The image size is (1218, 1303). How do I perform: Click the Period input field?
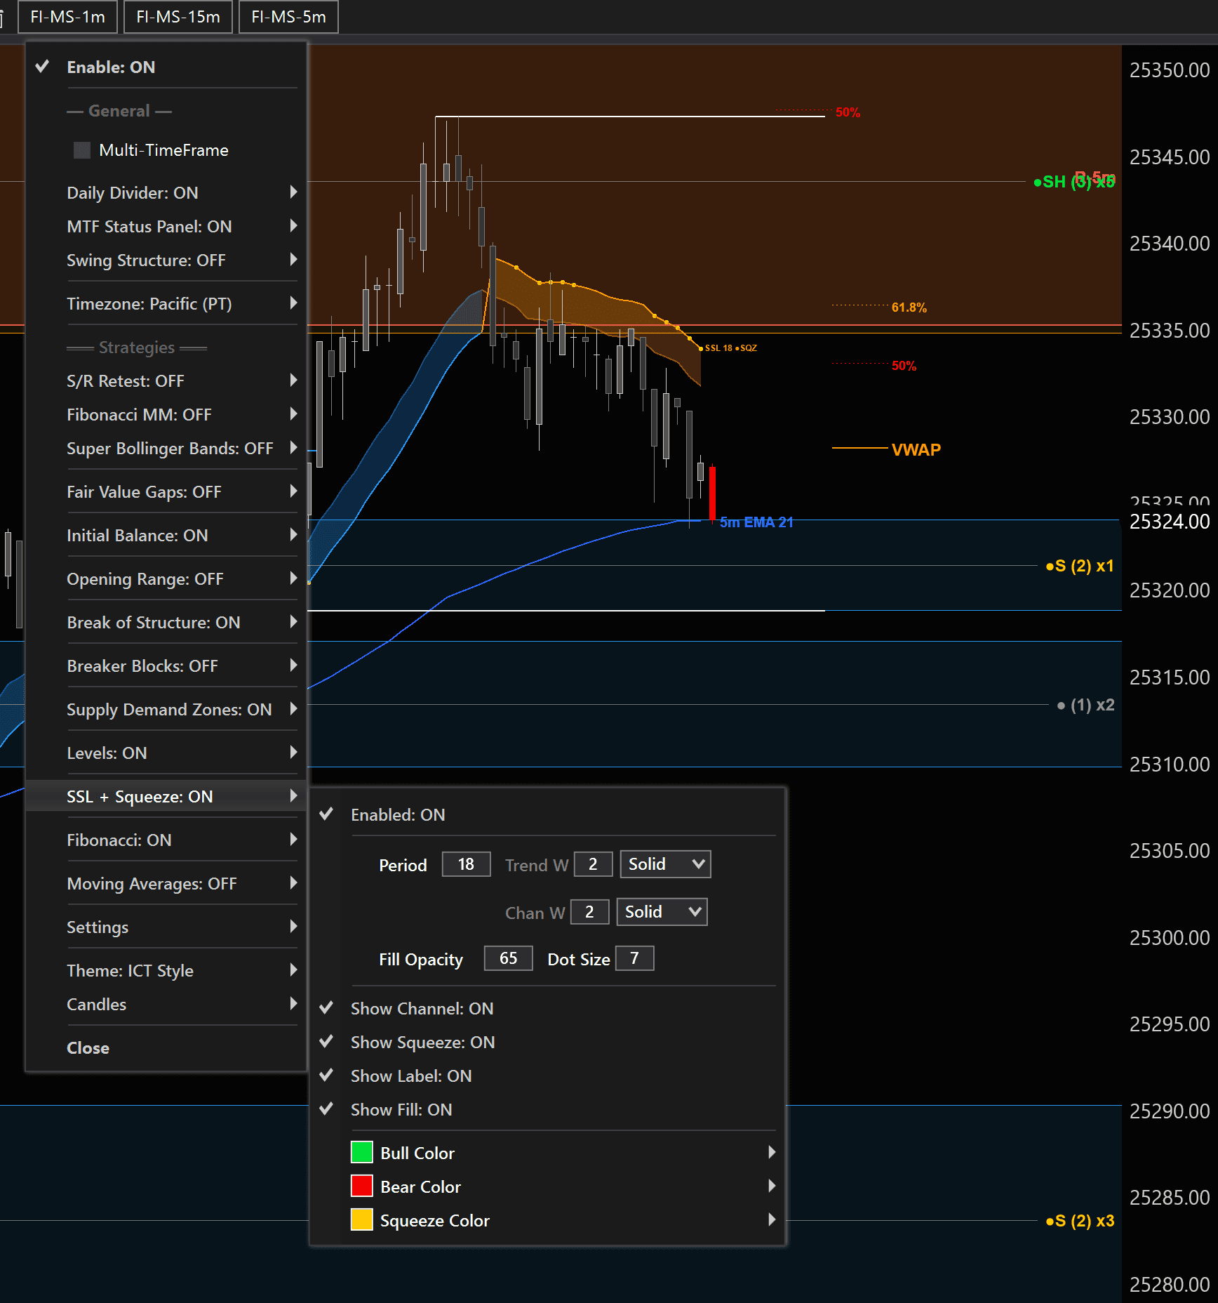click(466, 864)
